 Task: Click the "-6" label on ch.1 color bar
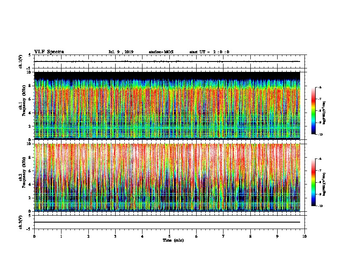[320, 87]
